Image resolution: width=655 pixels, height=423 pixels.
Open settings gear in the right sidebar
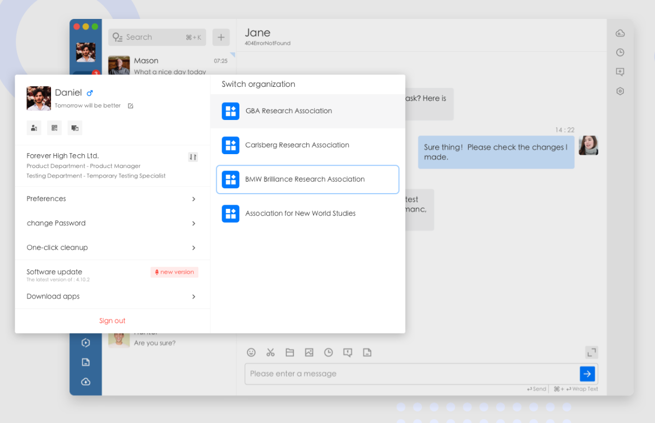(x=620, y=91)
